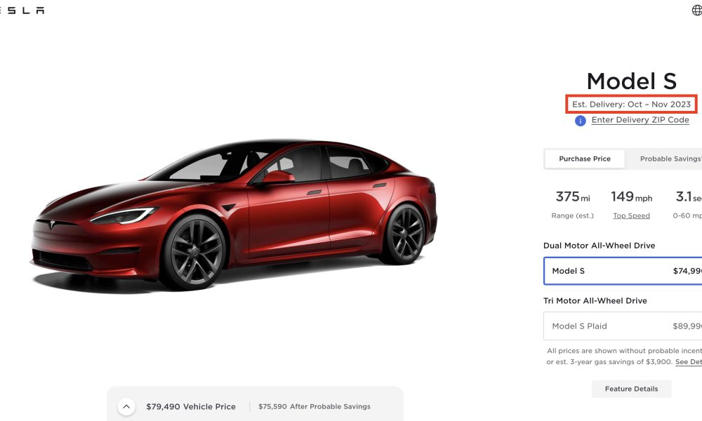Open the globe language selector icon

coord(696,10)
